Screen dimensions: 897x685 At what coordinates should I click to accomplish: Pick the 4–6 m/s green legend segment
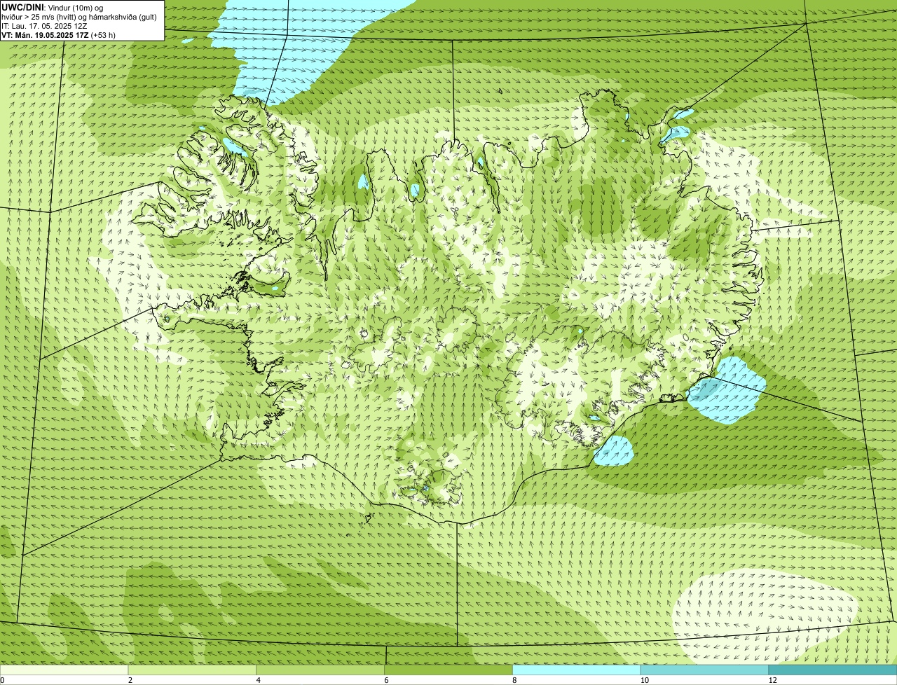(x=321, y=670)
